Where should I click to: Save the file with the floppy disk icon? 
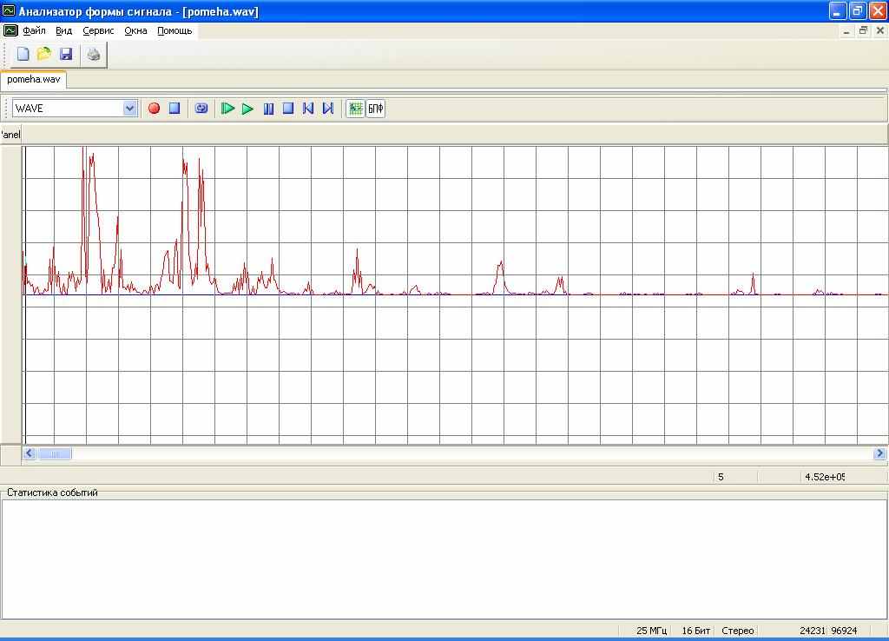coord(66,54)
